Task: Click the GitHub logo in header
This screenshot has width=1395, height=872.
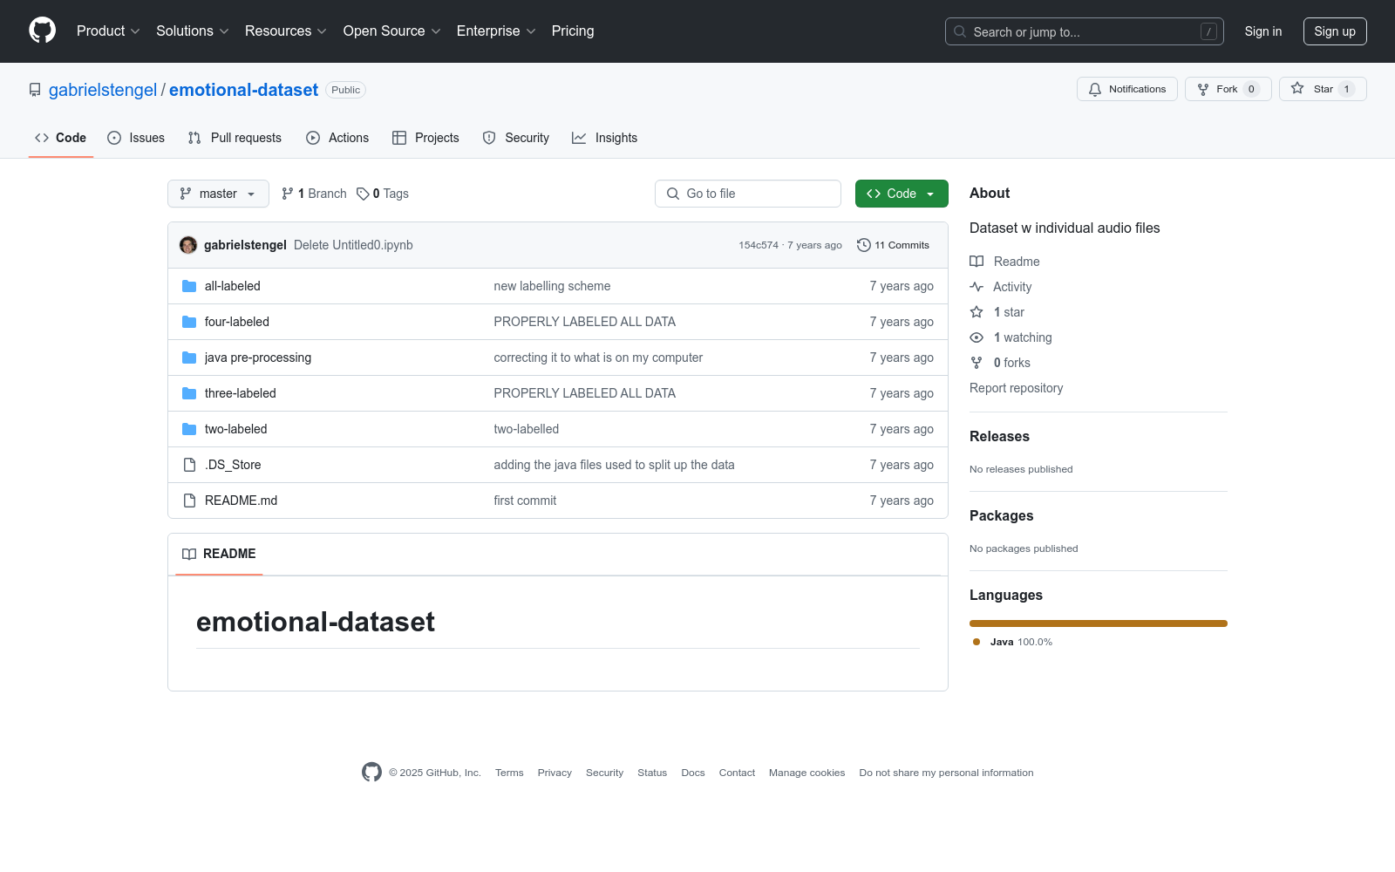Action: 42,31
